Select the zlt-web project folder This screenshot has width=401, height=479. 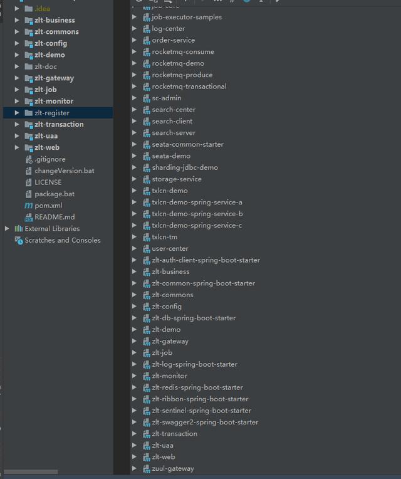[47, 147]
